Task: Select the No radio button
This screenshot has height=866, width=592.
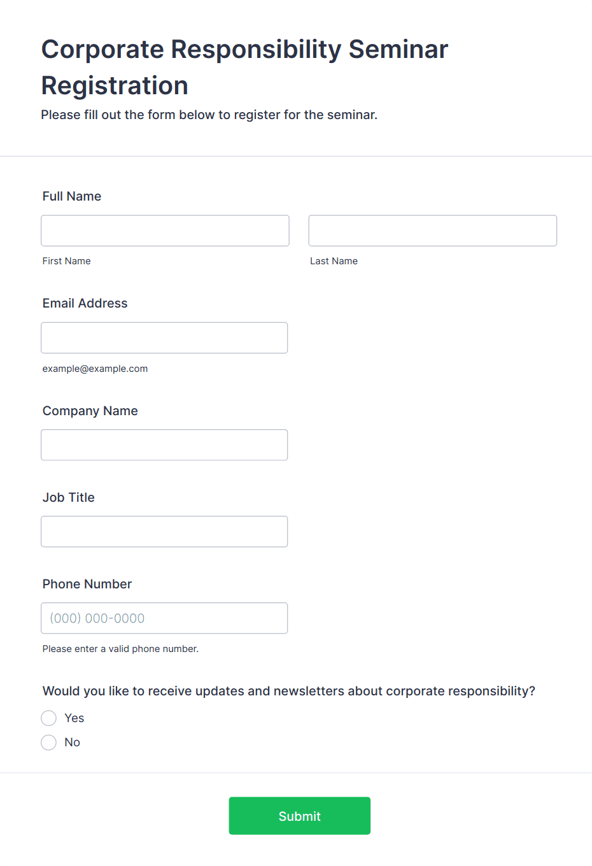Action: point(49,742)
